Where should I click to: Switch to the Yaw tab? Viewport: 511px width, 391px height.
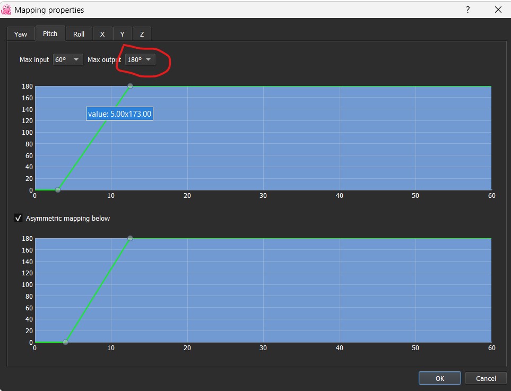[x=21, y=34]
